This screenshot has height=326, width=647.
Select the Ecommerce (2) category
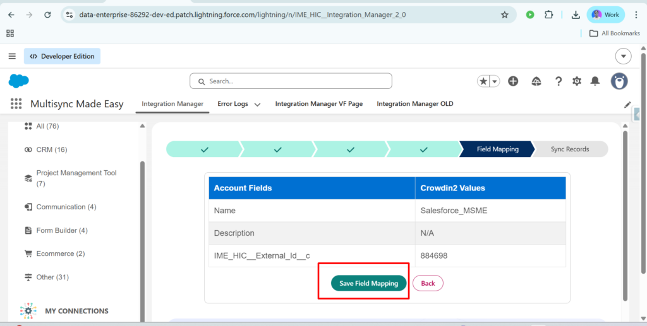[54, 253]
